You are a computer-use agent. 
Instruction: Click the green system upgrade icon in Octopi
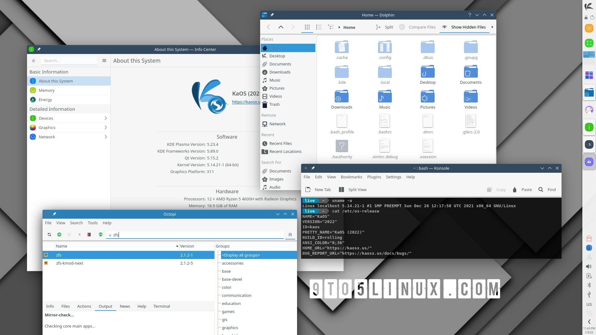[x=59, y=235]
